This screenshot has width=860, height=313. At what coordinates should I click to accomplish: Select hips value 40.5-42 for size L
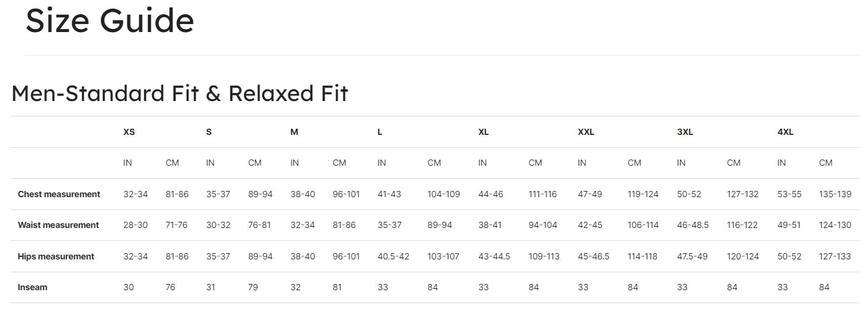[394, 256]
